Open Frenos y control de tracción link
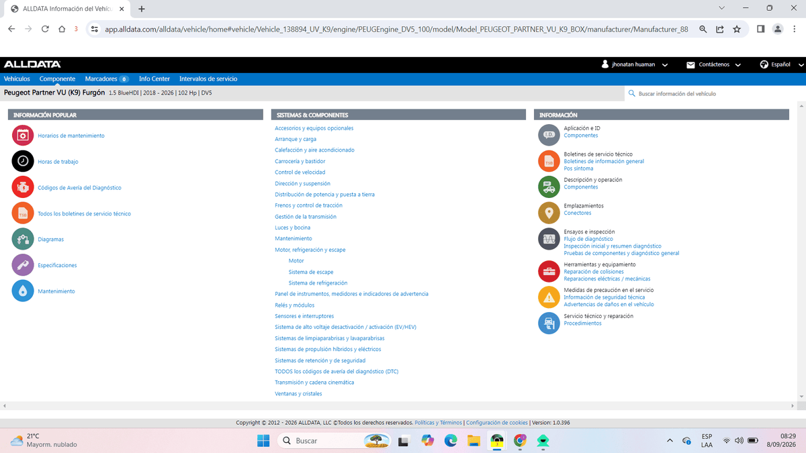806x453 pixels. (308, 205)
